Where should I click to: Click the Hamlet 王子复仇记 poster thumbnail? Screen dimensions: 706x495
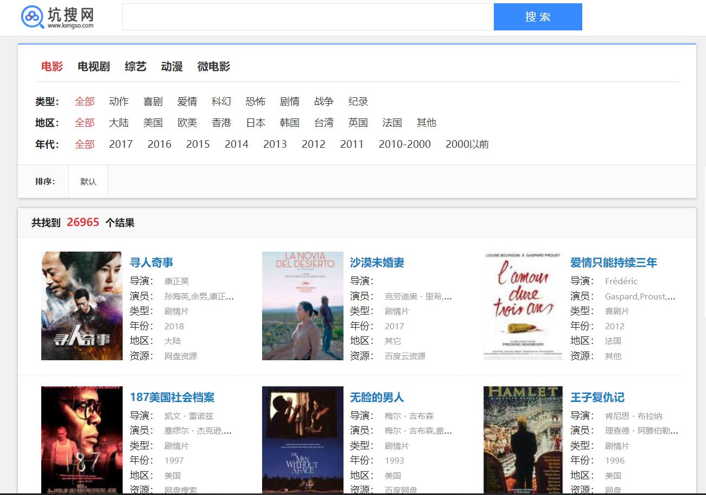pyautogui.click(x=522, y=440)
